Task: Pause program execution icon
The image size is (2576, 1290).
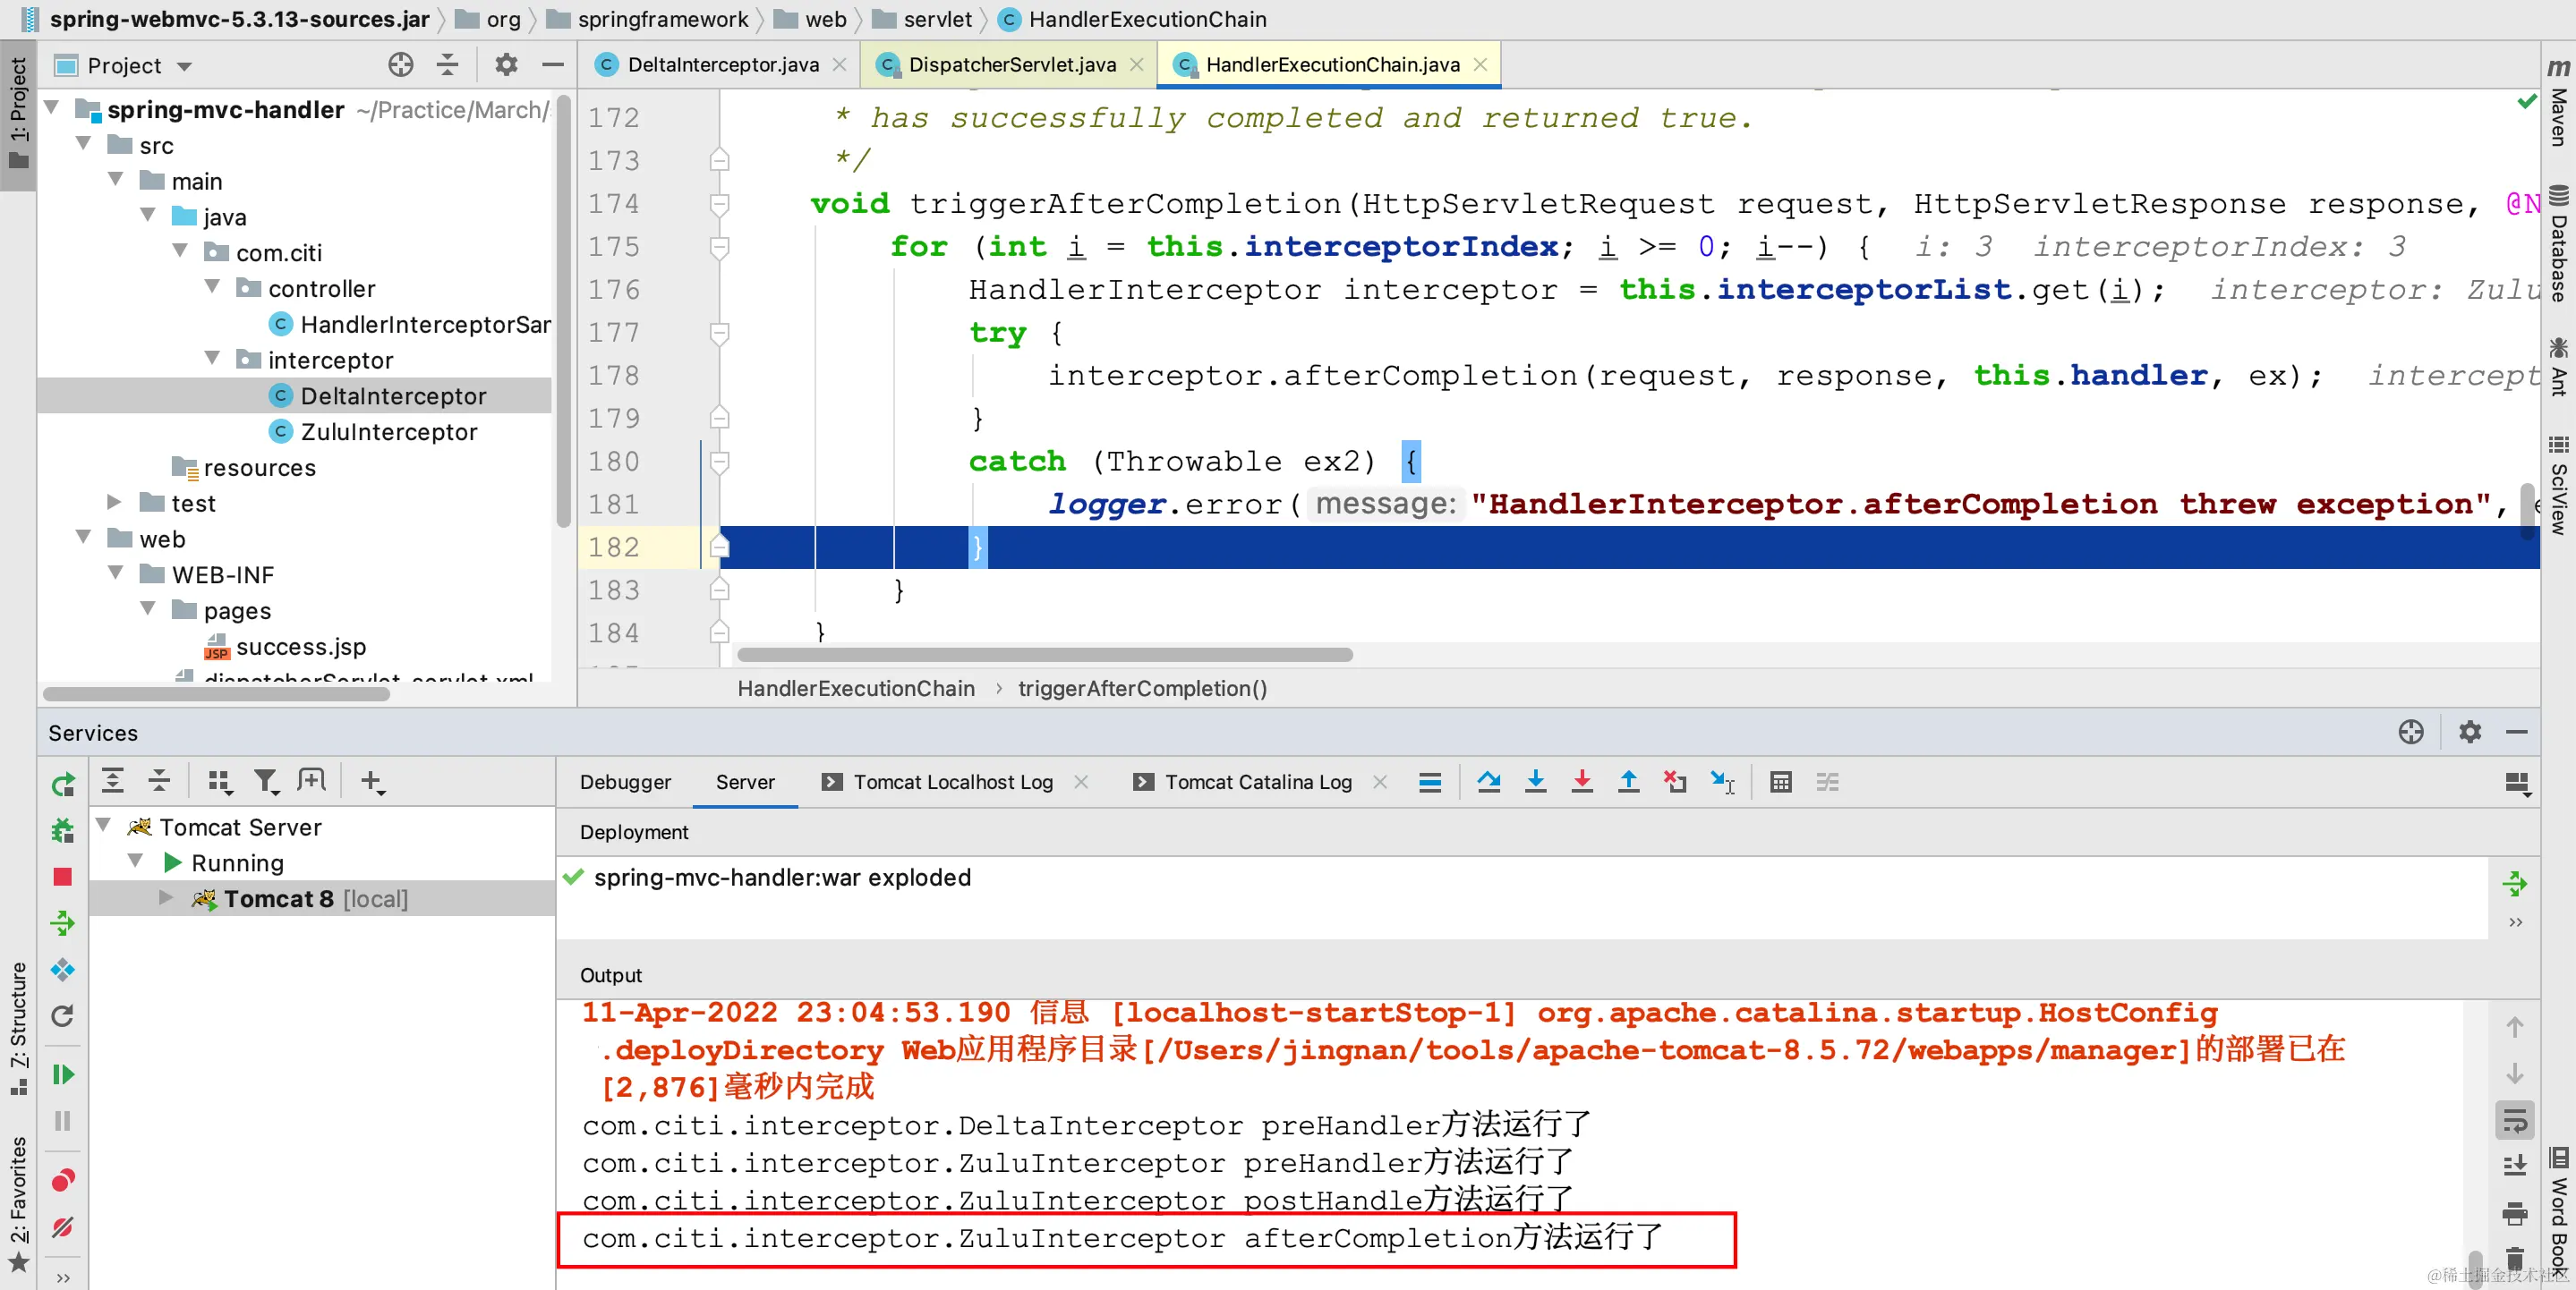Action: [x=62, y=1120]
